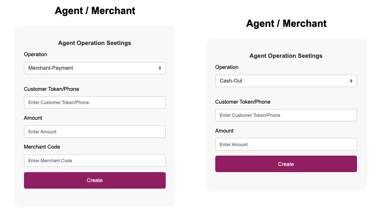Screen dimensions: 381x213
Task: Open the Cash-Out operation dropdown
Action: (286, 81)
